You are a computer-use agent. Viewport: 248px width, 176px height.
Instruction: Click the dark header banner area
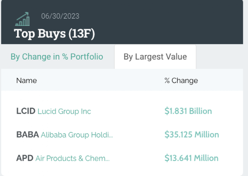coord(122,22)
